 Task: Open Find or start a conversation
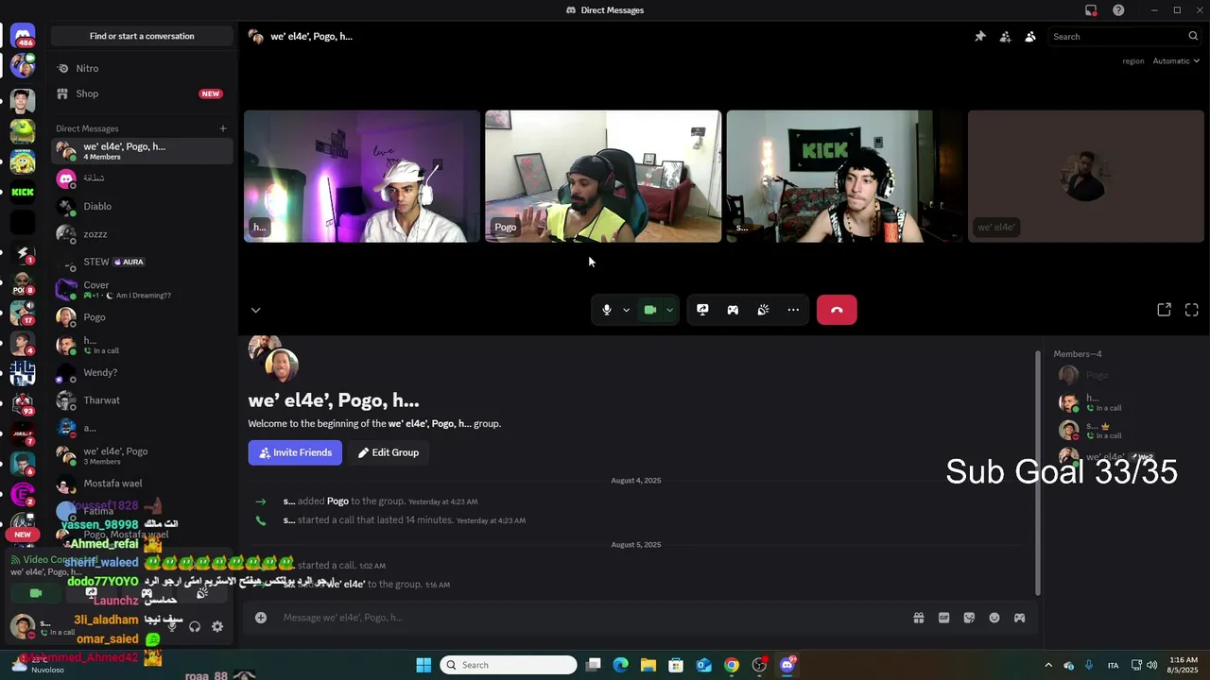pos(142,36)
